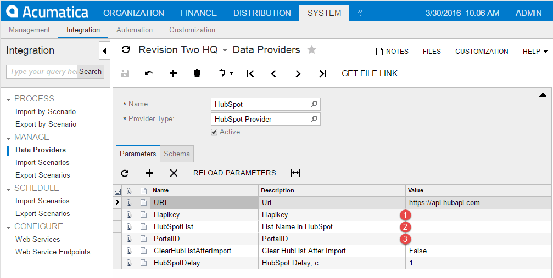The image size is (553, 278).
Task: Switch to the Schema tab
Action: [177, 154]
